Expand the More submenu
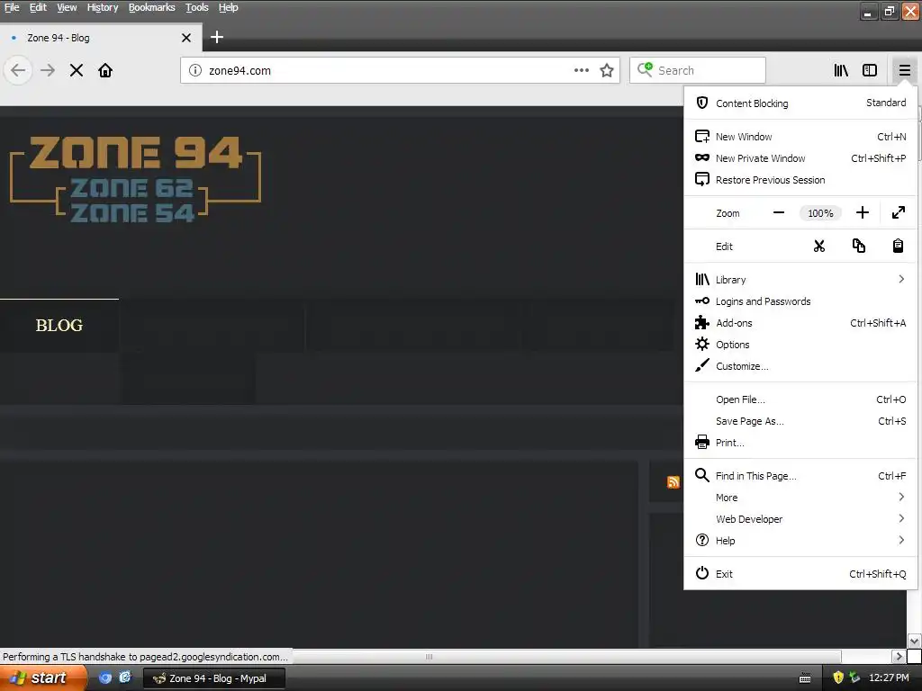Image resolution: width=922 pixels, height=691 pixels. click(800, 498)
